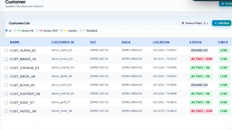The height and width of the screenshot is (130, 232).
Task: Check the CUST_HOTEL_08 row checkbox
Action: [6, 111]
